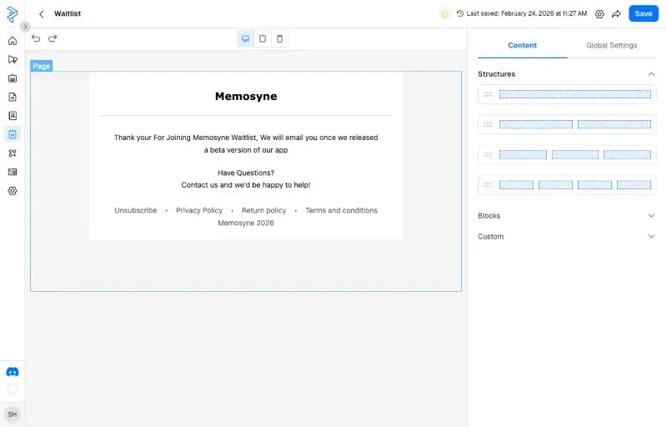Click the share arrow icon
Screen dimensions: 667x427
tap(616, 14)
